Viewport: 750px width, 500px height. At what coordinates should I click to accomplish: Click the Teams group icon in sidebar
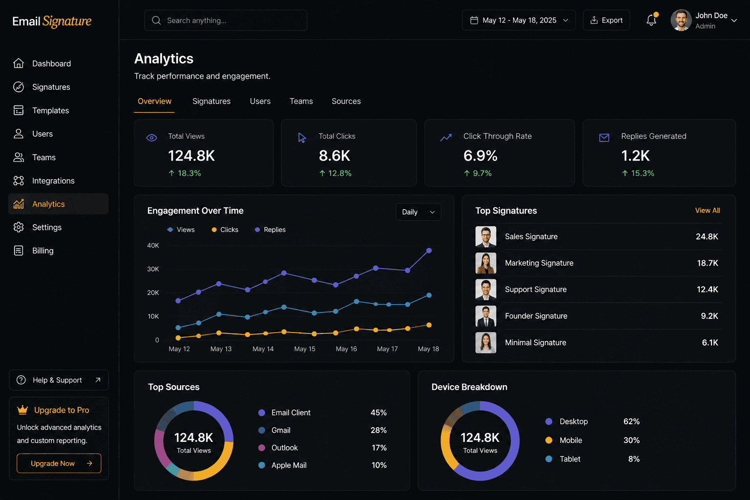pyautogui.click(x=19, y=157)
